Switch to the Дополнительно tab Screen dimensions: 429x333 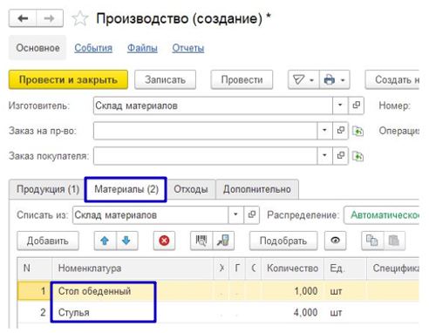[257, 189]
